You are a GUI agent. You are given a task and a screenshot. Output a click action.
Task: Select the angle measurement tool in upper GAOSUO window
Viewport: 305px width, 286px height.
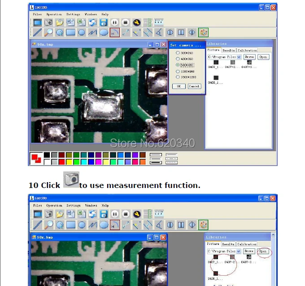coord(159,32)
